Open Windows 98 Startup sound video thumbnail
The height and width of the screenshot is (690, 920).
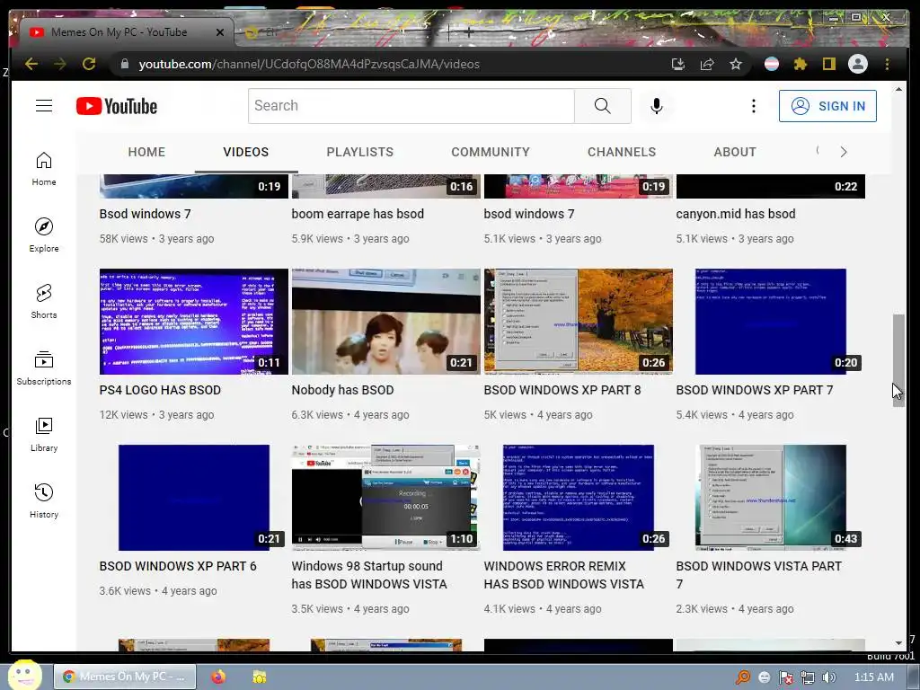[x=386, y=498]
